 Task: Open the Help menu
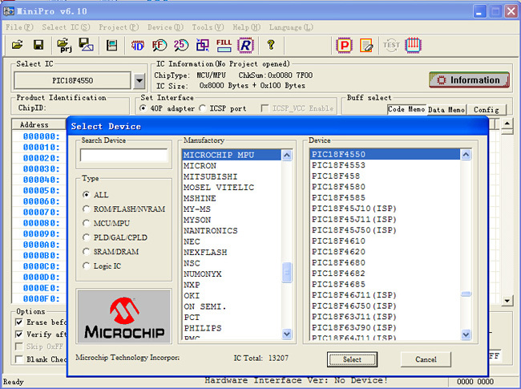click(246, 27)
